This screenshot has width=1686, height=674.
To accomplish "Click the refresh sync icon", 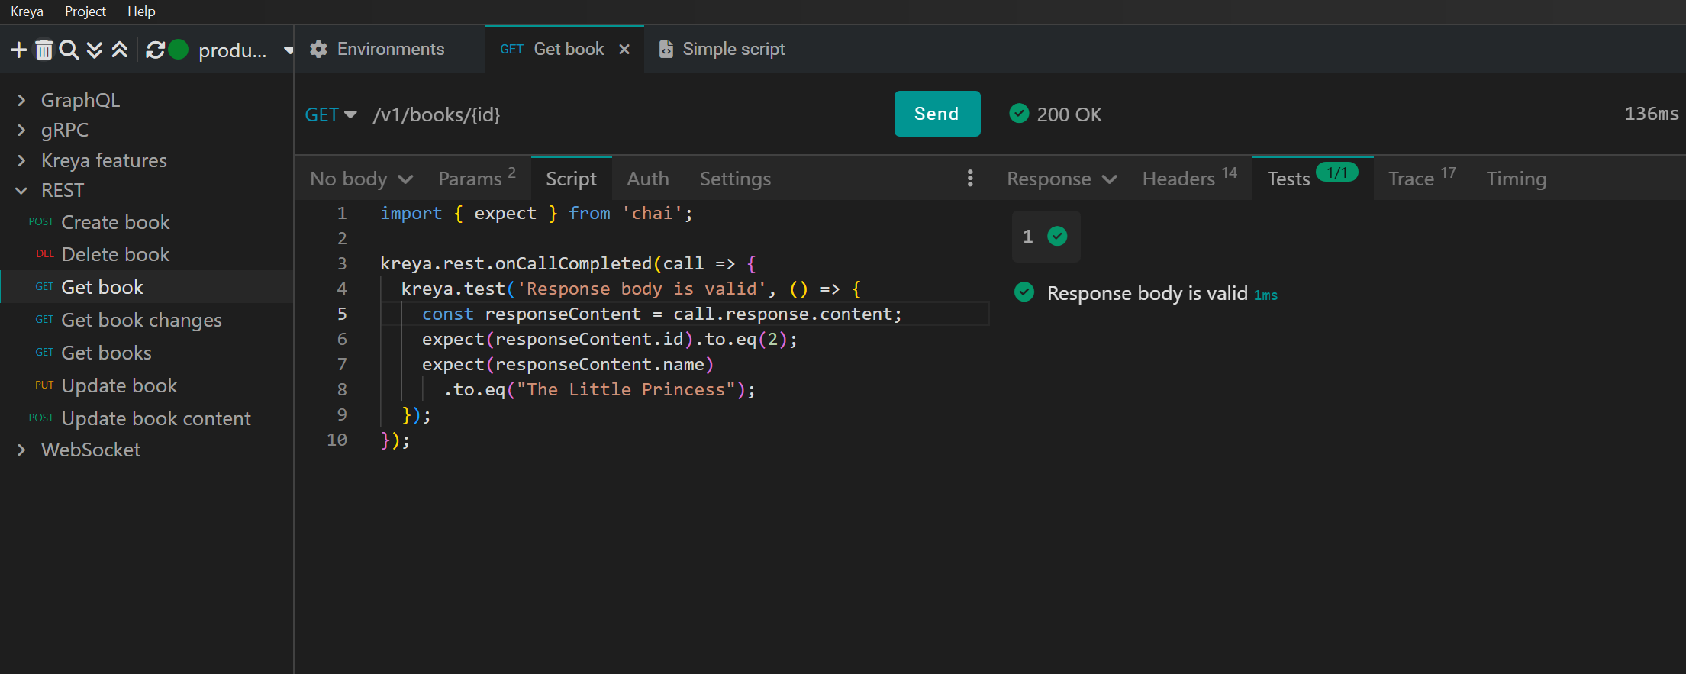I will tap(156, 50).
